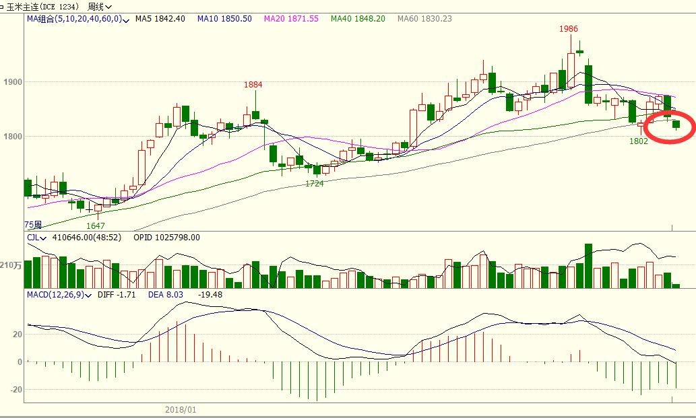Image resolution: width=696 pixels, height=418 pixels.
Task: Click the 2018/01 date axis label
Action: [x=181, y=409]
